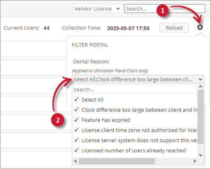Click the FILTER PORTAL heading
This screenshot has width=211, height=169.
(90, 45)
